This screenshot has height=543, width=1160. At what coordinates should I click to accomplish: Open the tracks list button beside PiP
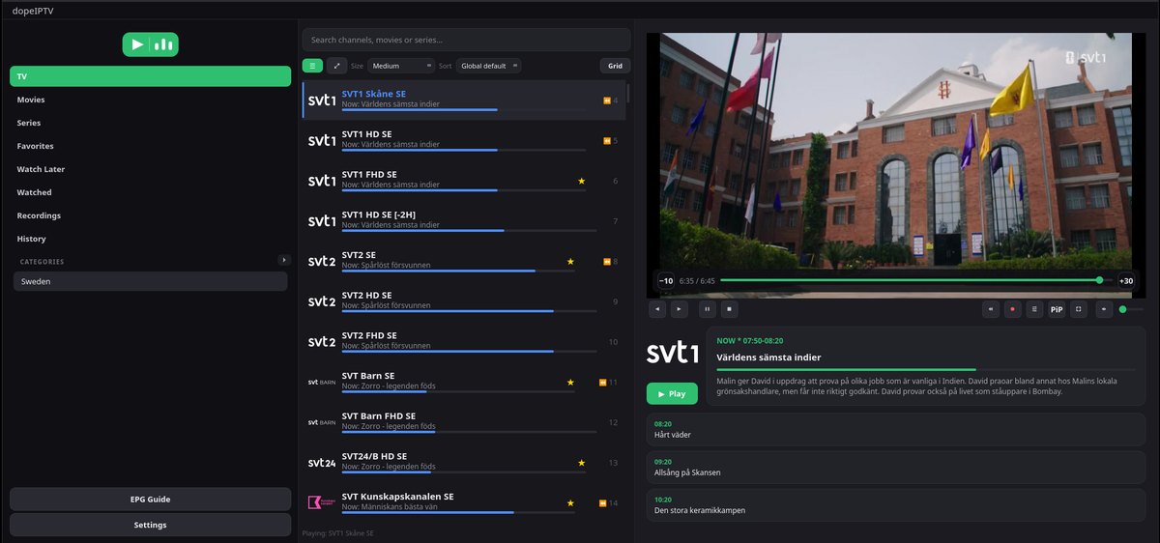pyautogui.click(x=1035, y=309)
